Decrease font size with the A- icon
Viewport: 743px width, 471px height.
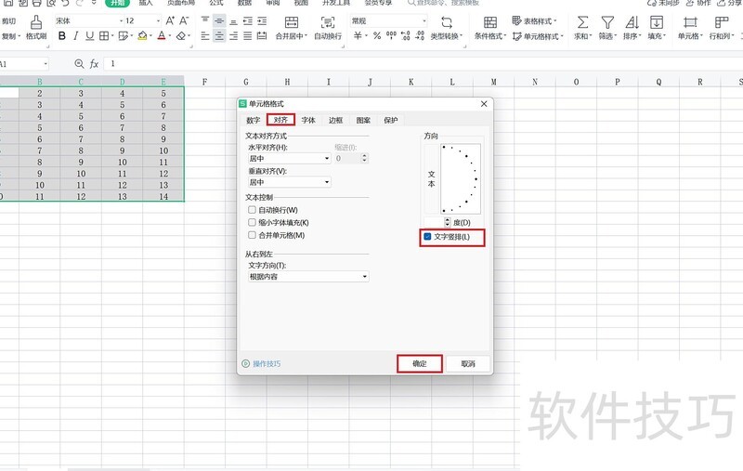[184, 20]
